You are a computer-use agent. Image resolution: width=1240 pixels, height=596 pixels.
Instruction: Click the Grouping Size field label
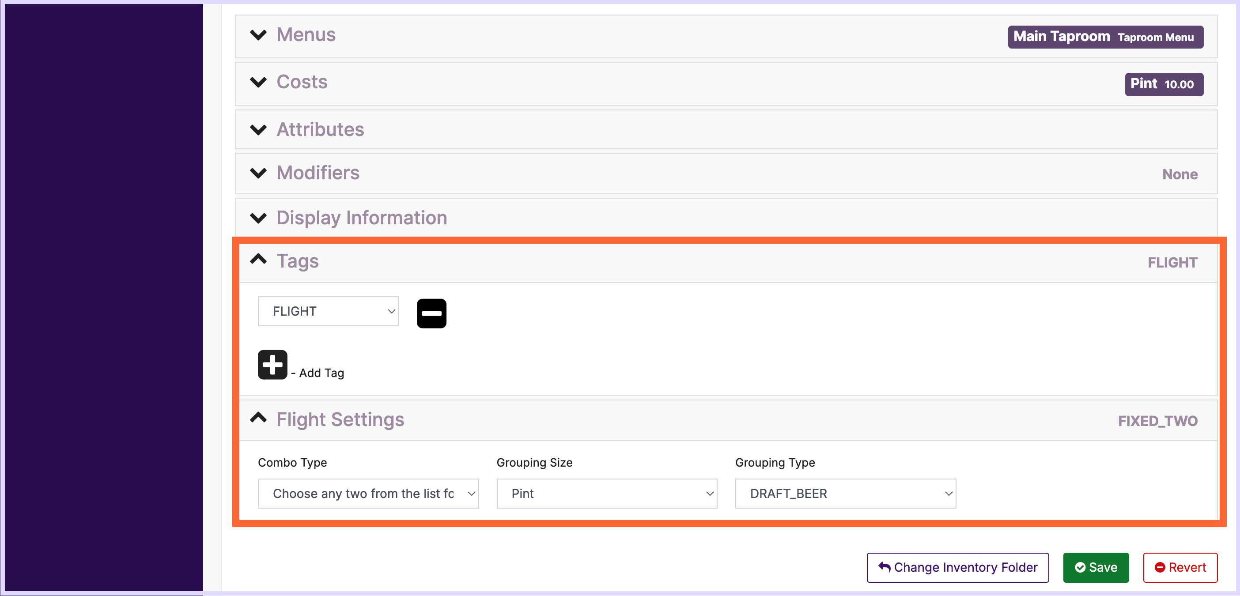[x=534, y=463]
